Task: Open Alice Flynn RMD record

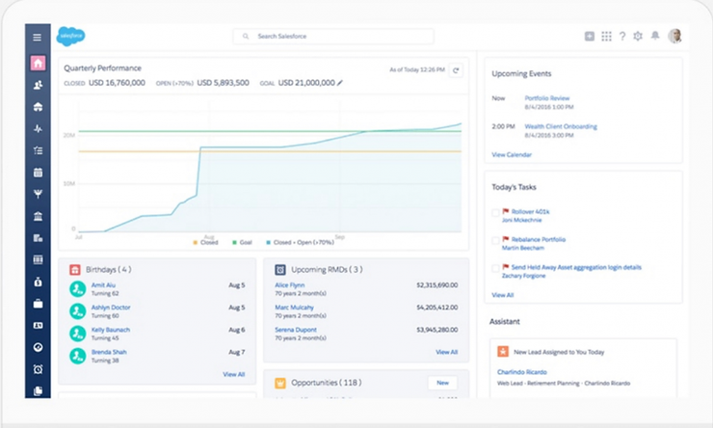Action: tap(290, 285)
